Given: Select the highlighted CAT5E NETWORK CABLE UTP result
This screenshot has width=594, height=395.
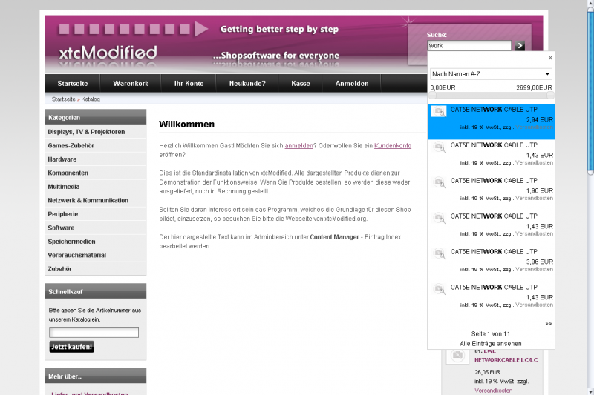Looking at the screenshot, I should point(491,122).
